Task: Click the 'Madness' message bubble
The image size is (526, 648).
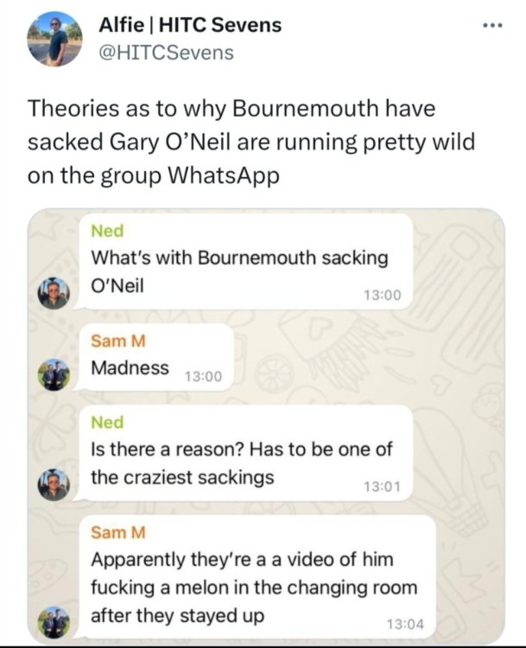Action: click(155, 358)
